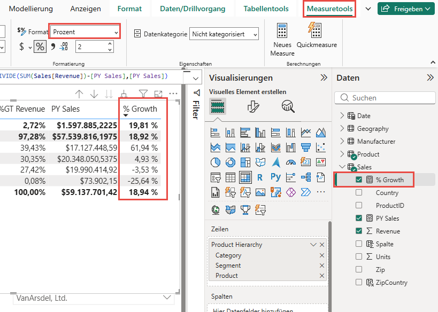Open the Datenkategorie dropdown
Viewport: 438px width, 312px height.
click(224, 34)
